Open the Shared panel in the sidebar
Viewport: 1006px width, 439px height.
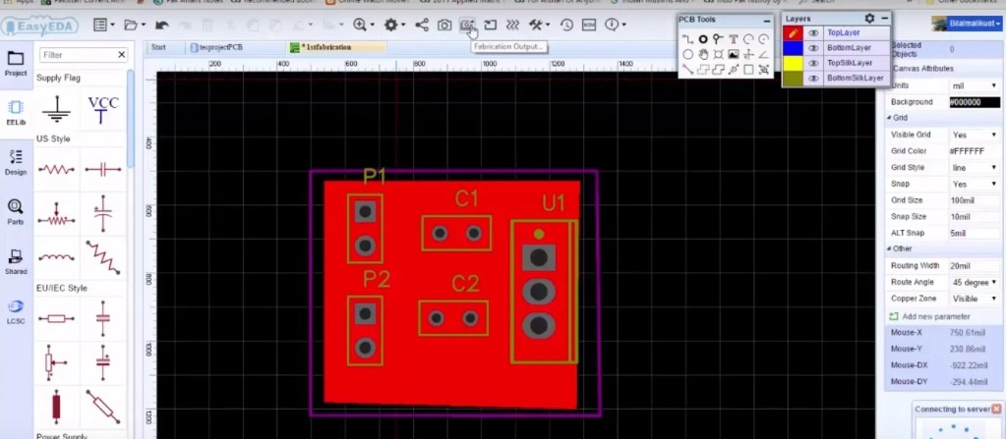click(x=16, y=261)
